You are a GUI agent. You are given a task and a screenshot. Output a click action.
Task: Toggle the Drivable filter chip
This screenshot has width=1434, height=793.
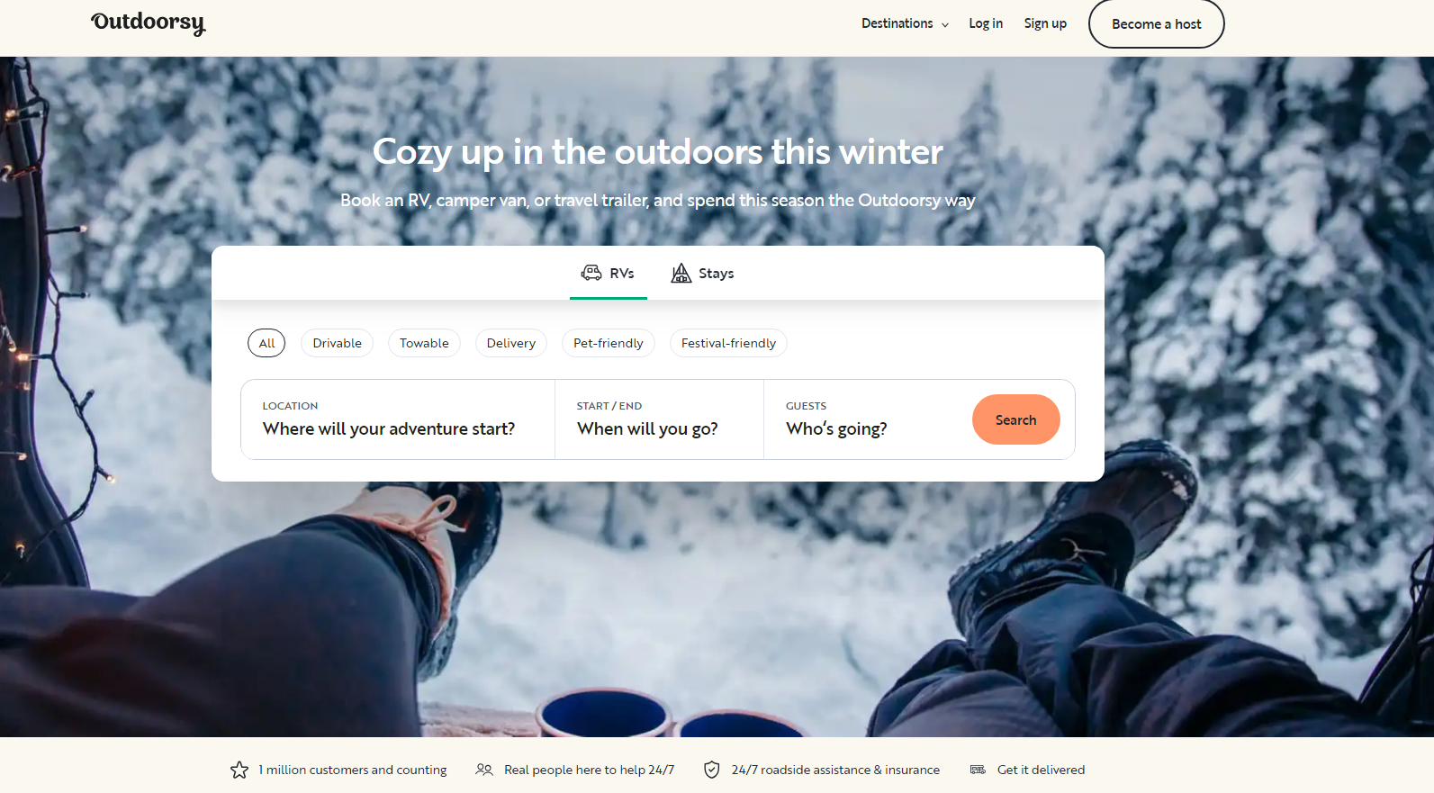[338, 343]
